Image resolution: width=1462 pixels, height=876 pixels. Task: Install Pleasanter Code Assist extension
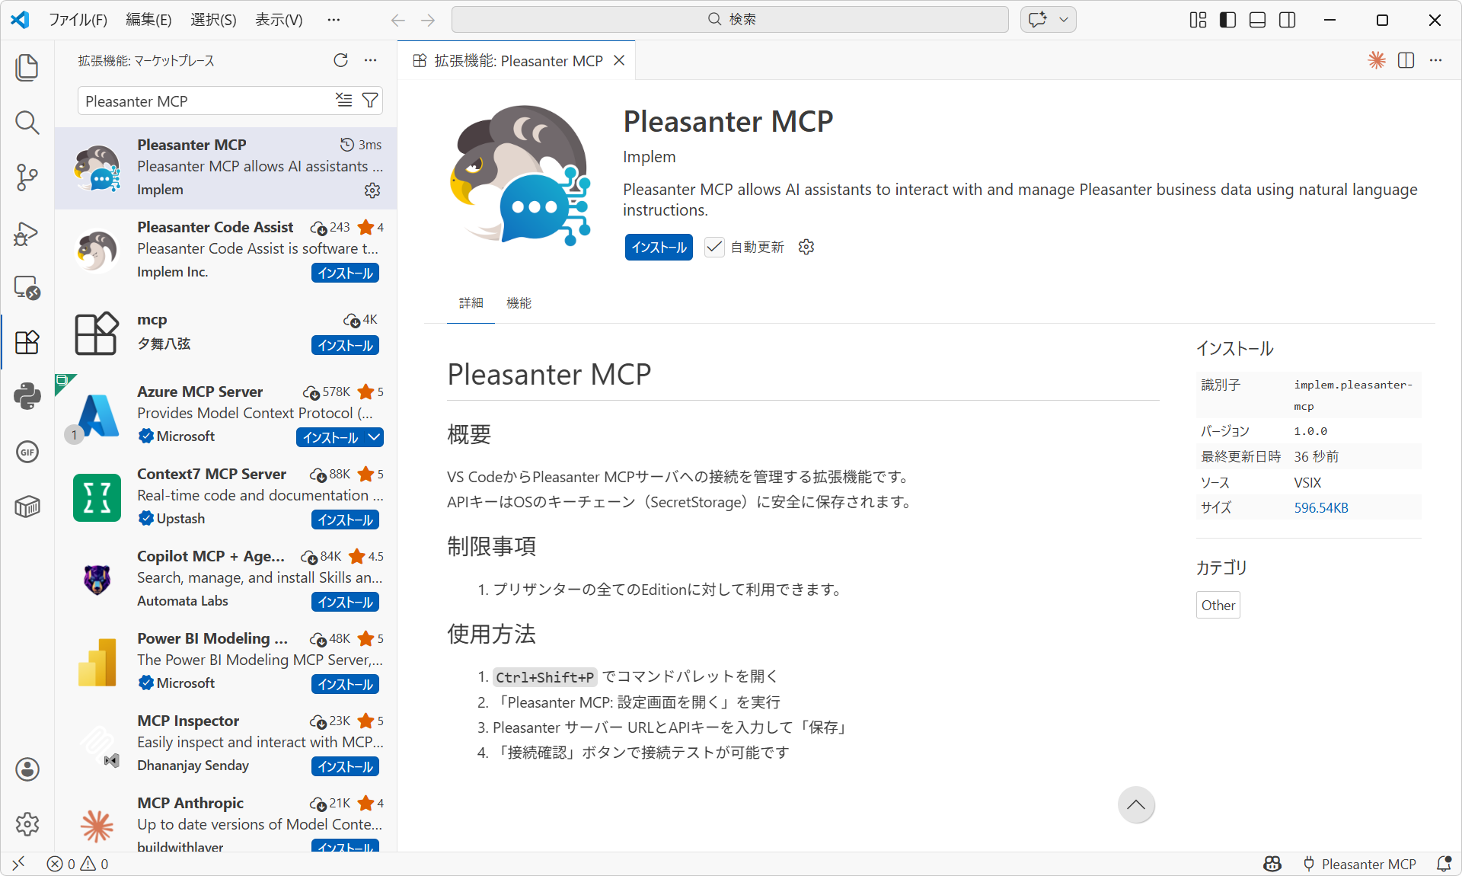click(x=345, y=273)
